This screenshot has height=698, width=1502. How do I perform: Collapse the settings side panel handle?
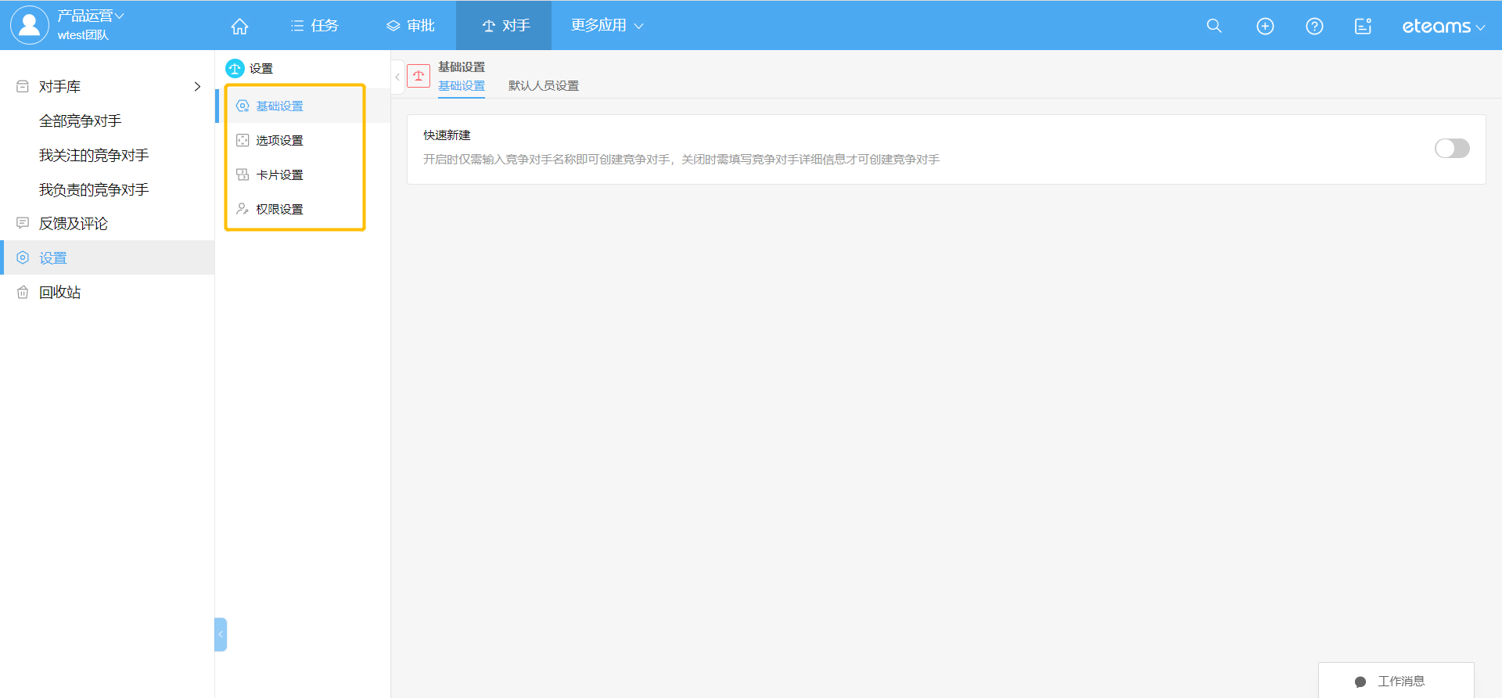(221, 635)
